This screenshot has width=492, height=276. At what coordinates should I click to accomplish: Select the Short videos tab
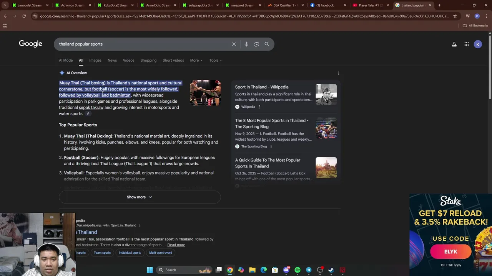173,61
